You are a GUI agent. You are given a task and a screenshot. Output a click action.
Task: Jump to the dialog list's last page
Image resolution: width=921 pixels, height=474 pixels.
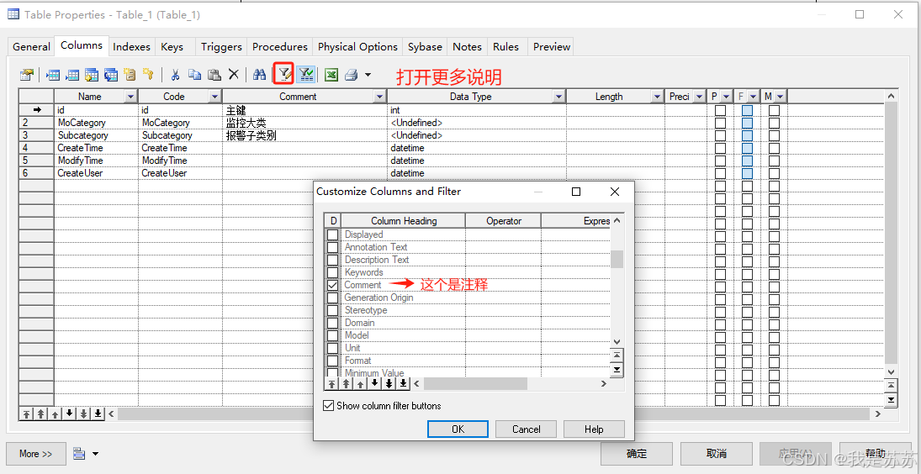pos(617,370)
